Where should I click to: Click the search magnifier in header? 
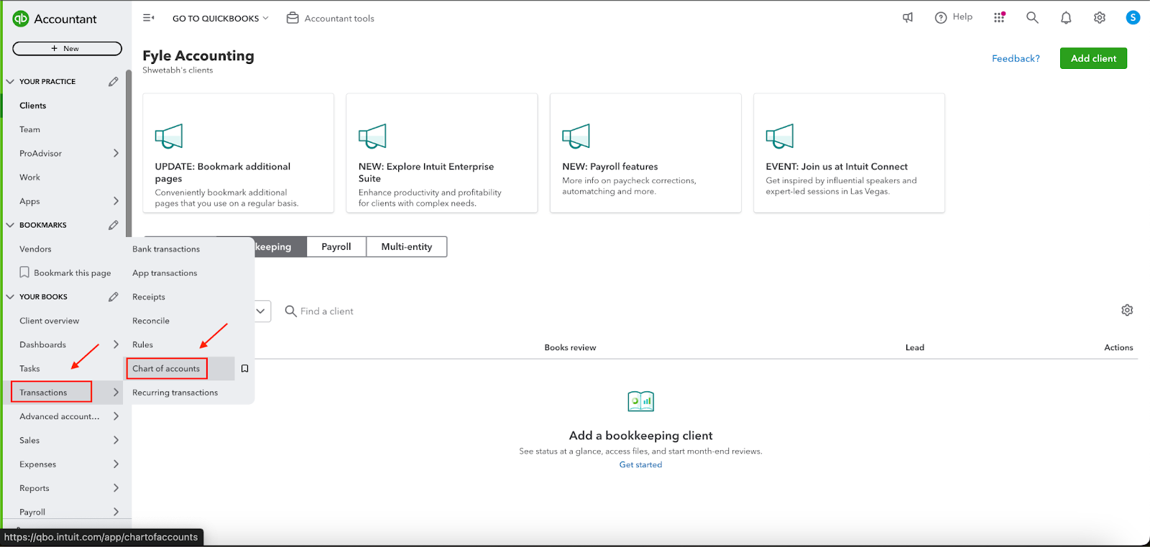pyautogui.click(x=1032, y=18)
